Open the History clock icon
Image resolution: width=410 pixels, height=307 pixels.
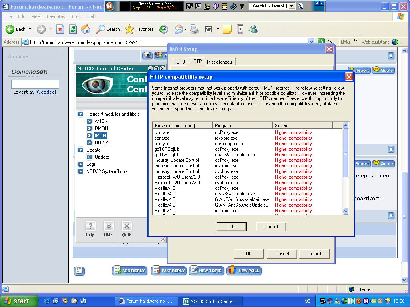pyautogui.click(x=163, y=29)
